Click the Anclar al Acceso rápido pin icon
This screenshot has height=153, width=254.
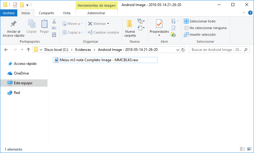[x=13, y=24]
